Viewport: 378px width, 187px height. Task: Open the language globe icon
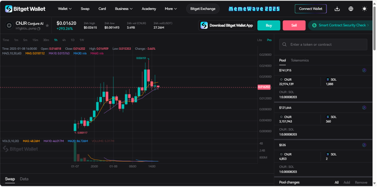click(351, 9)
